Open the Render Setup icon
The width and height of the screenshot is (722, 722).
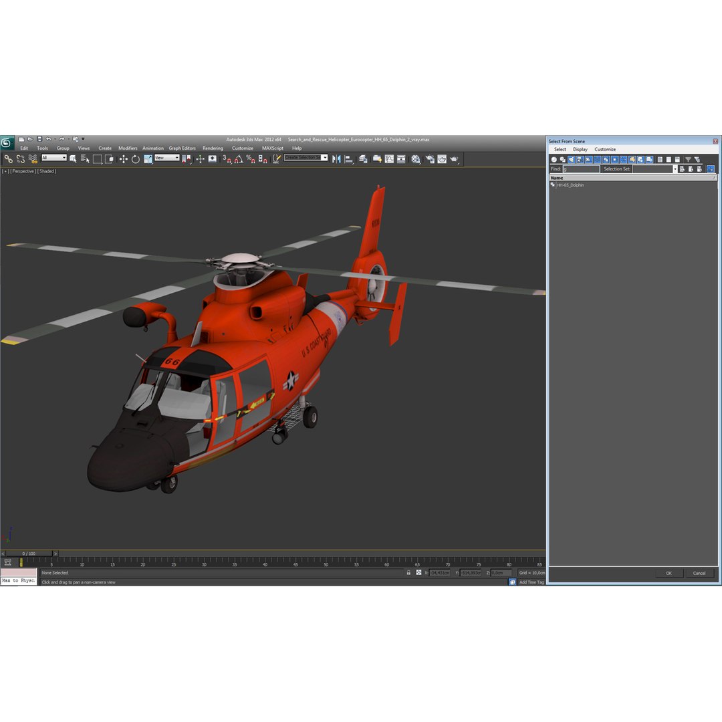(x=429, y=159)
